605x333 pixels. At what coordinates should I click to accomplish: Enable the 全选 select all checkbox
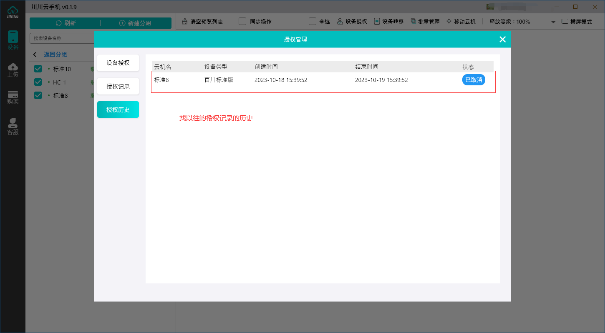pyautogui.click(x=312, y=21)
